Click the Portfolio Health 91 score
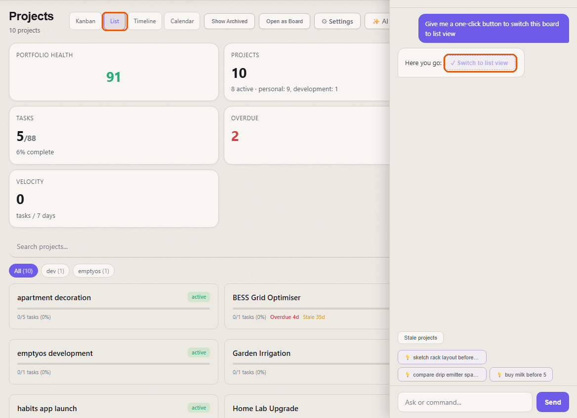 pos(113,77)
